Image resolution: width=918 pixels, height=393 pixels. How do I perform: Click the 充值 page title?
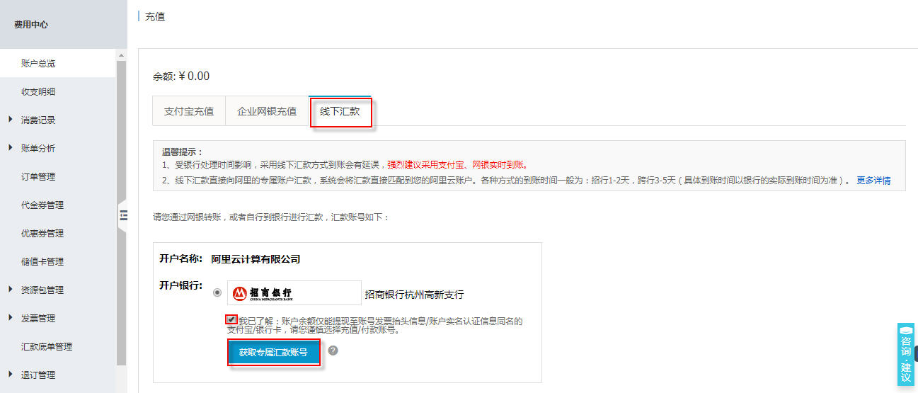tap(155, 16)
